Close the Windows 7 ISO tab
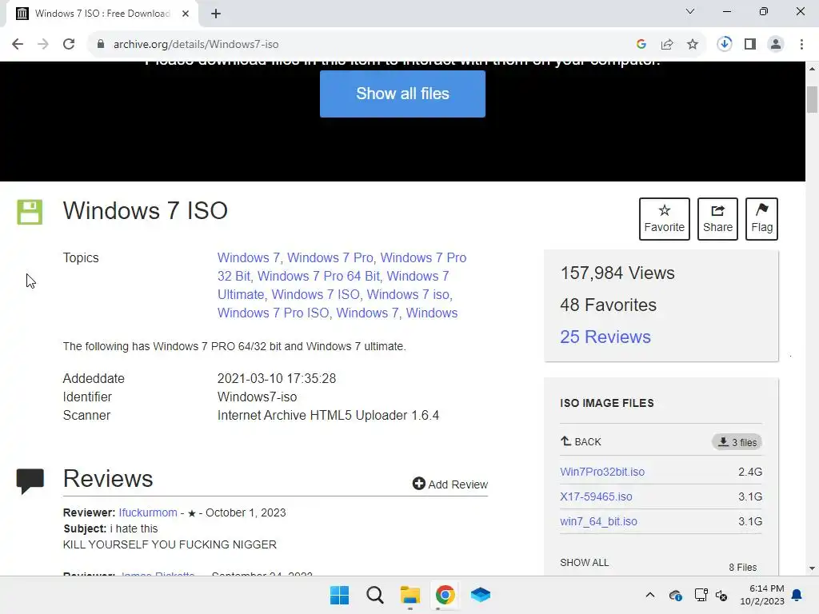819x614 pixels. [x=186, y=14]
